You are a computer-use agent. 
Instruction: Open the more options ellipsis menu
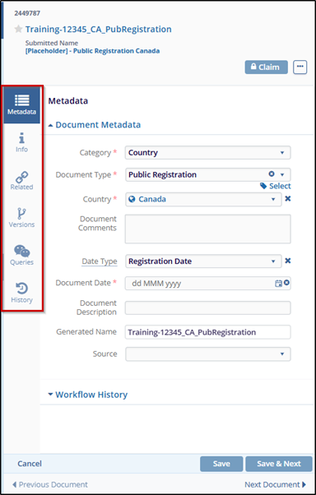click(300, 67)
